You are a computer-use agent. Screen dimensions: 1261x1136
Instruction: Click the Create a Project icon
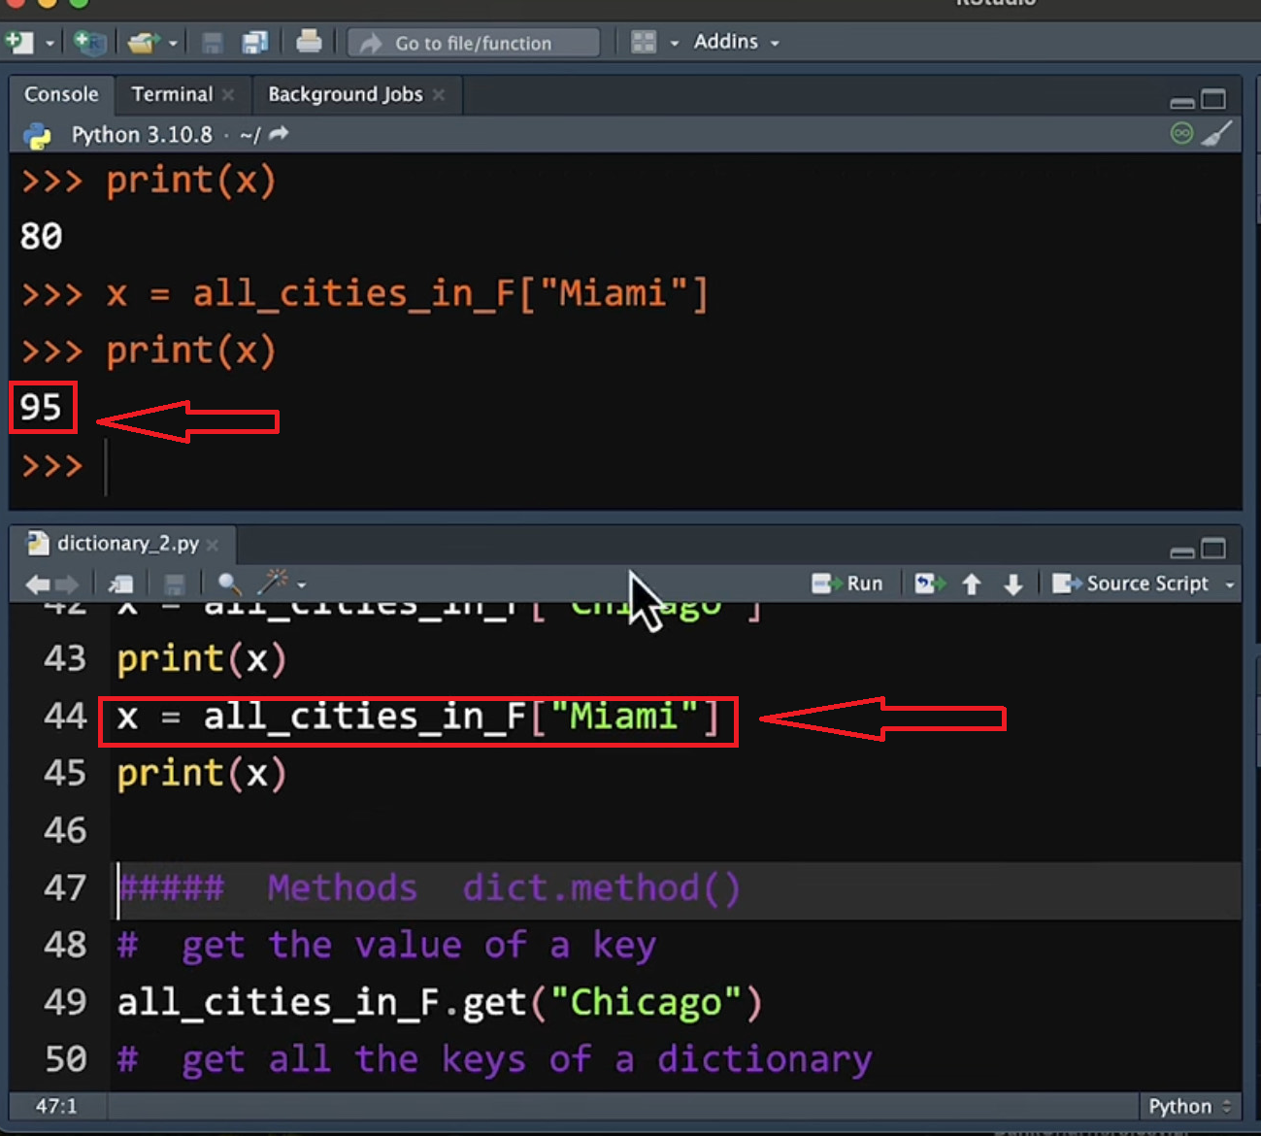point(89,43)
